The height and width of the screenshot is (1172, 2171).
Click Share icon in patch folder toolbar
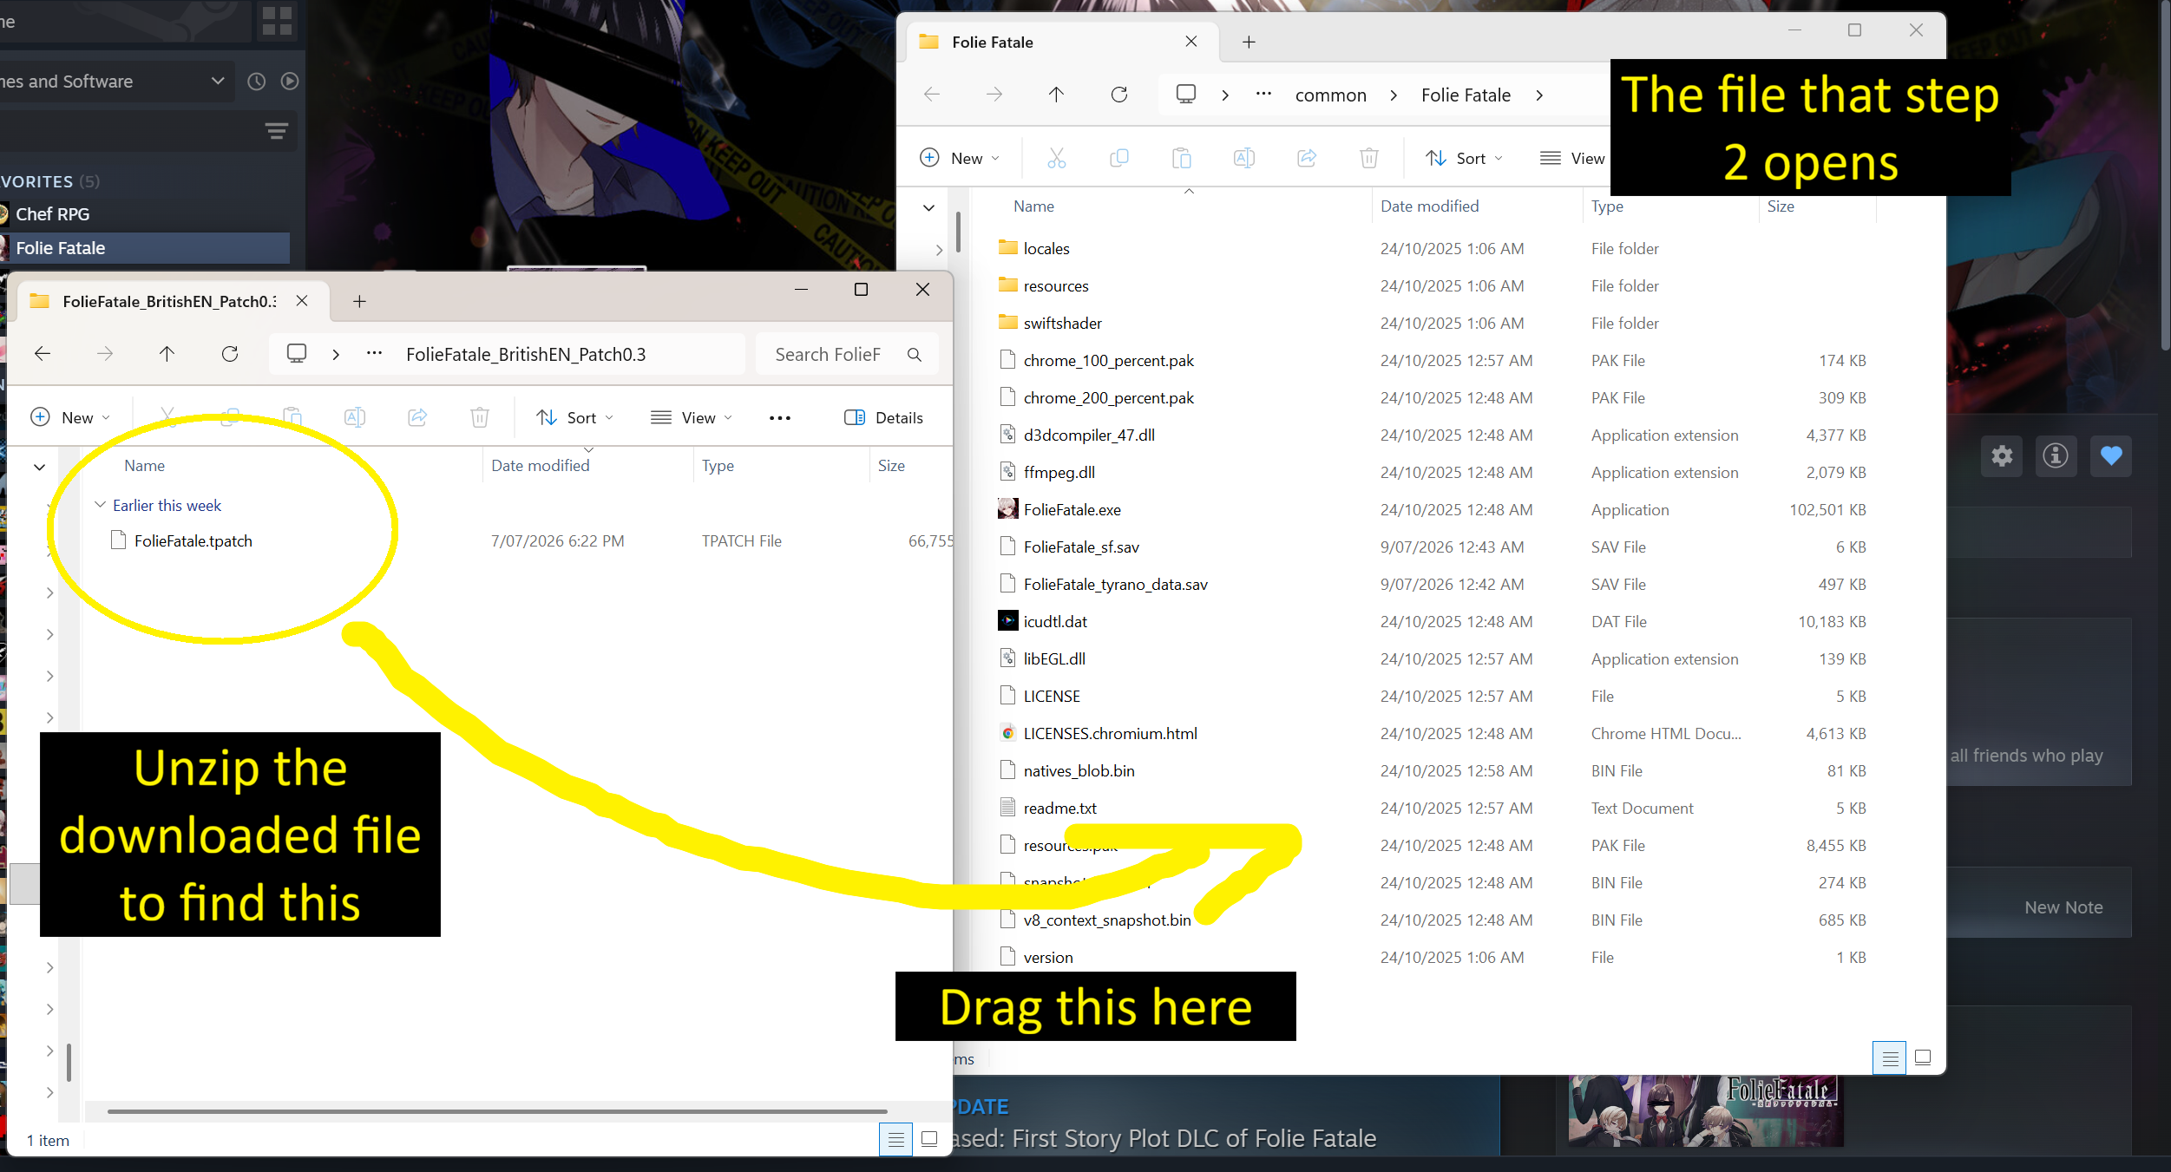click(x=417, y=418)
